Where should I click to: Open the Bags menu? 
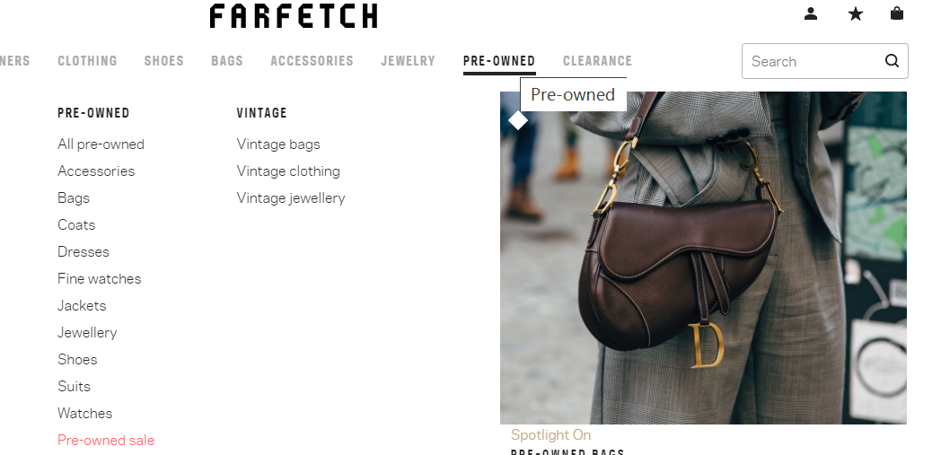click(x=227, y=61)
